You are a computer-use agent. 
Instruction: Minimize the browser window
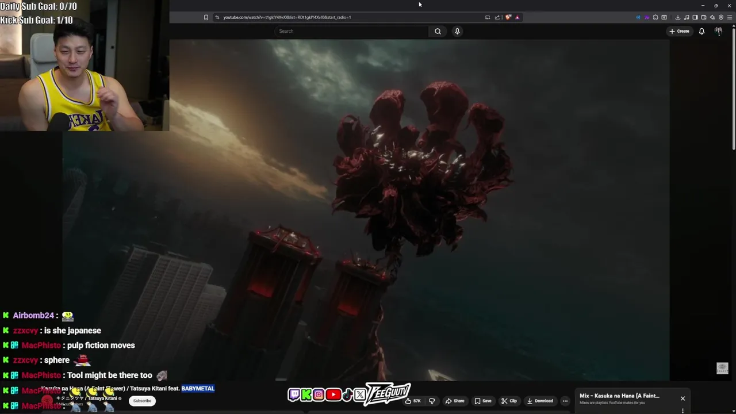pos(702,6)
